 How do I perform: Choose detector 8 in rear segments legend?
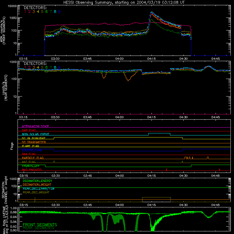[x=55, y=68]
